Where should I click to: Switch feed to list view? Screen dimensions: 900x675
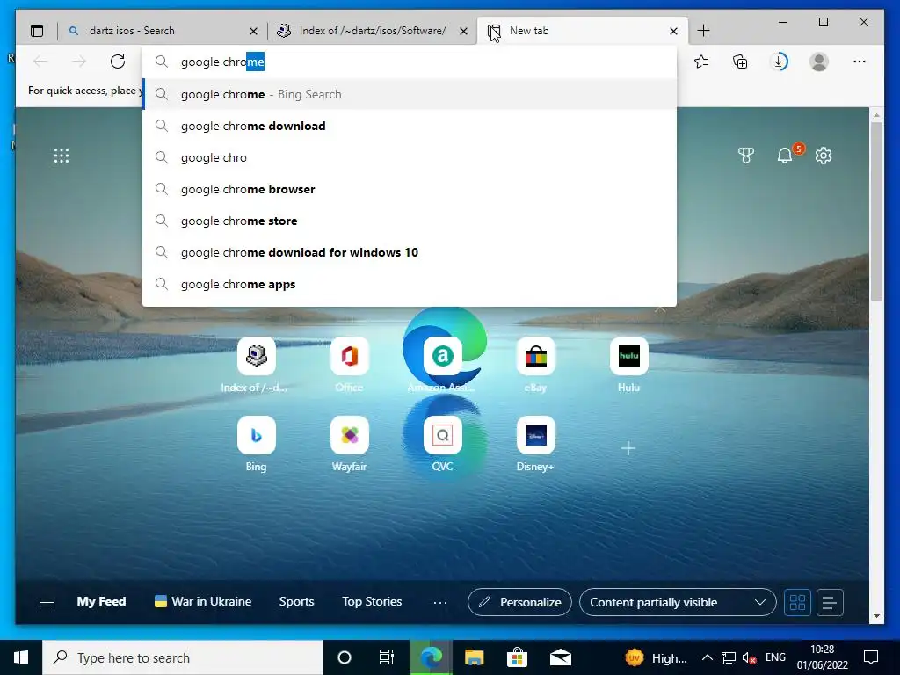(x=830, y=602)
